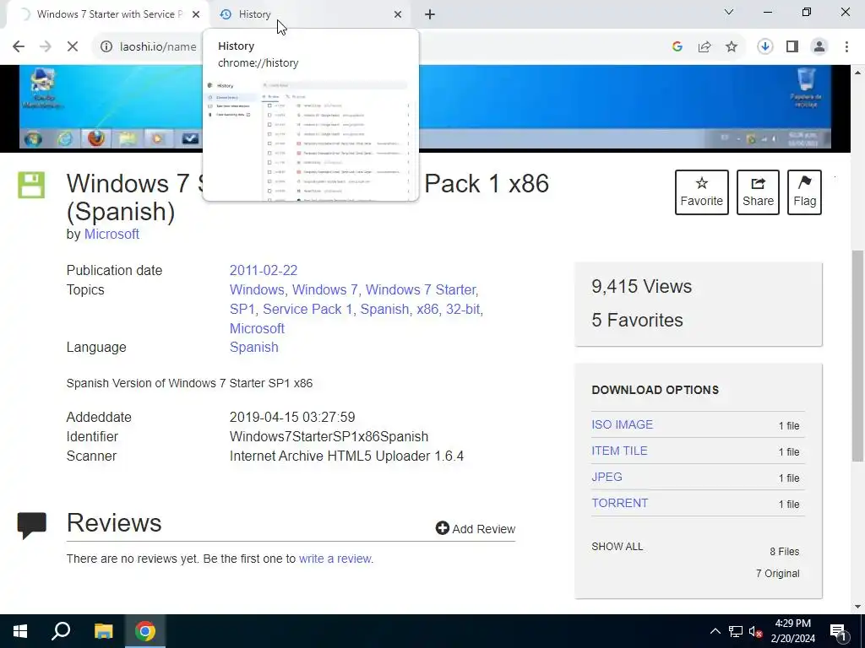Close the Windows 7 Starter tab
The width and height of the screenshot is (865, 648).
[196, 14]
